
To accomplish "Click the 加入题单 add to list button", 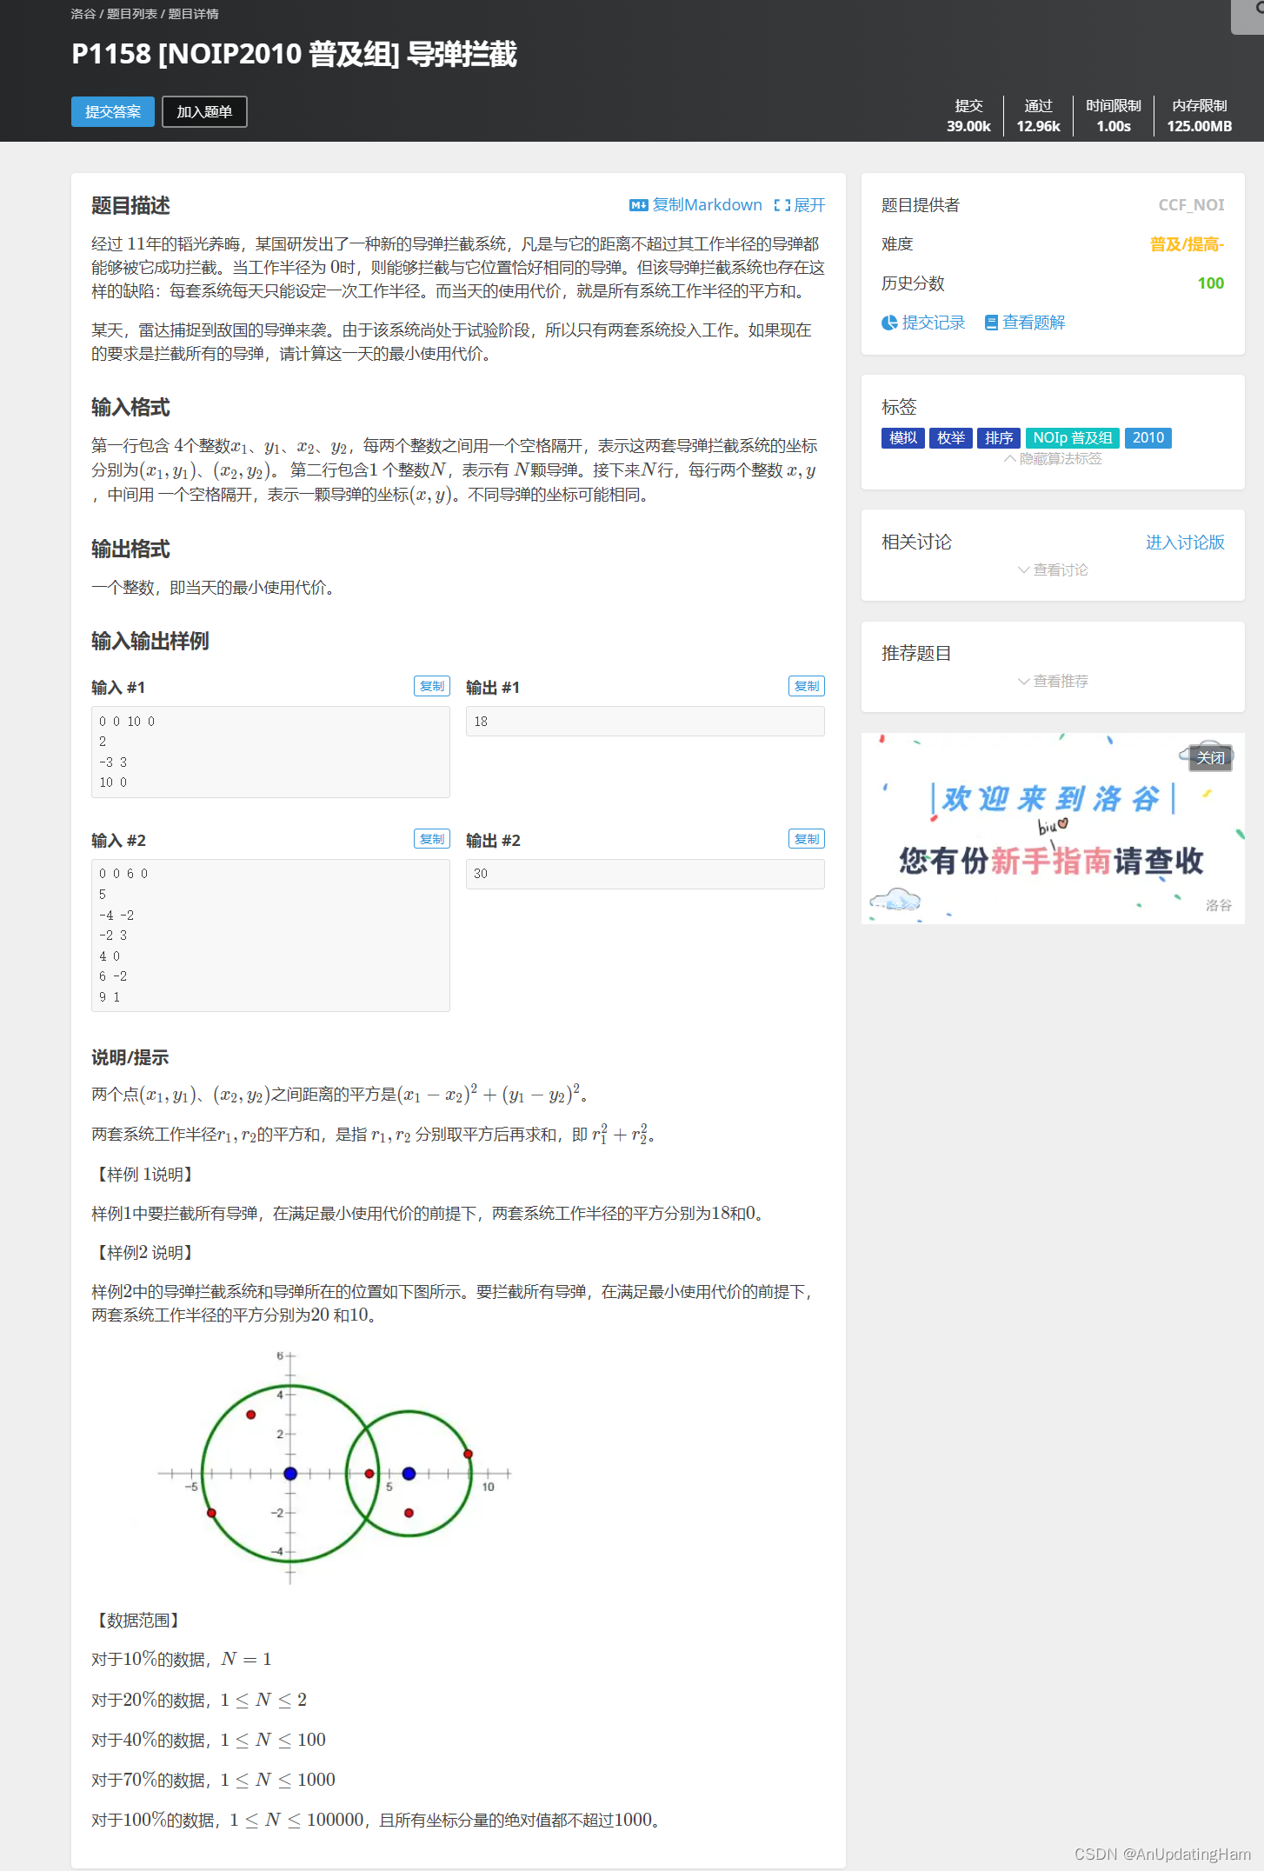I will pos(204,111).
